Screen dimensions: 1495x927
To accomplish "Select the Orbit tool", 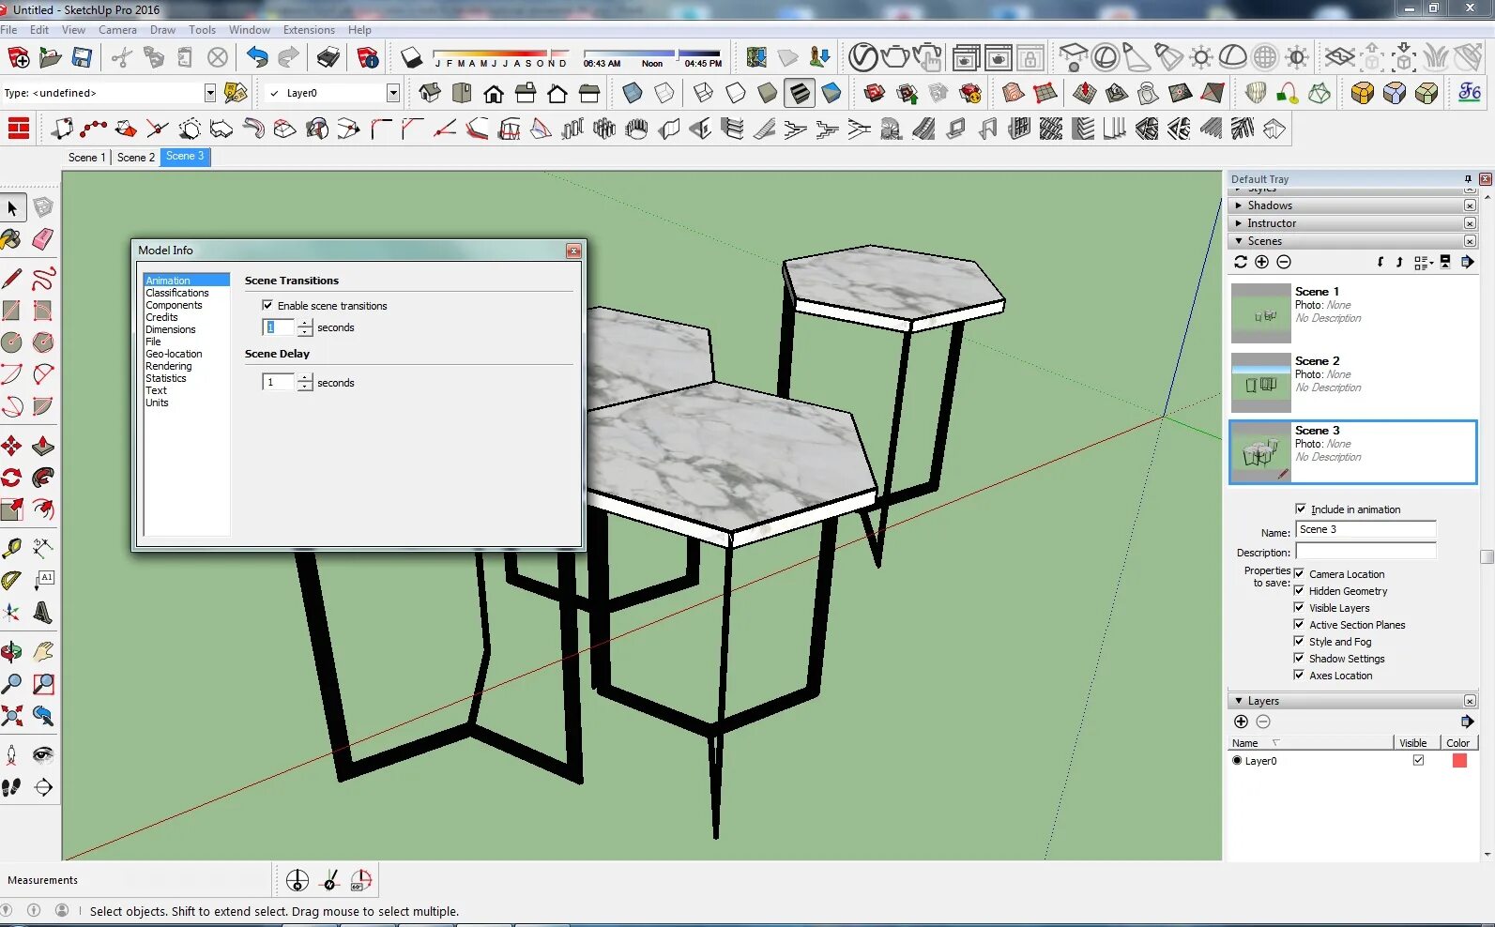I will [x=11, y=651].
